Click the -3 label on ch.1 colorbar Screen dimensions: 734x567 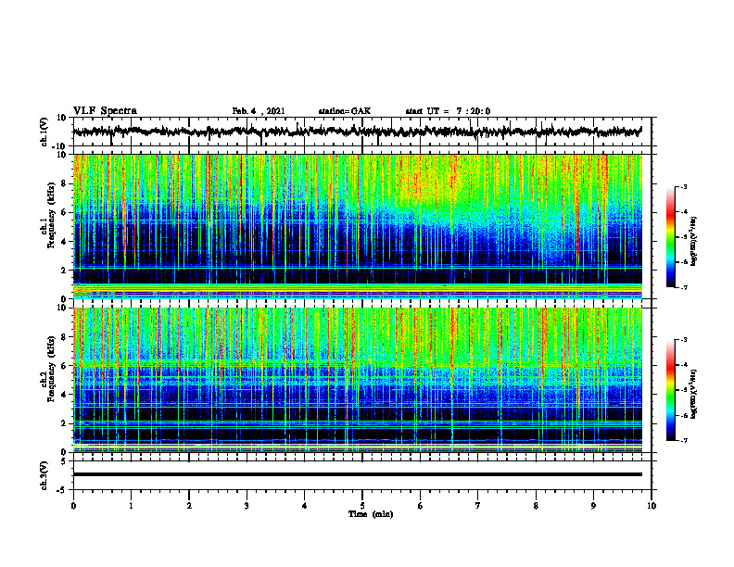tap(683, 186)
